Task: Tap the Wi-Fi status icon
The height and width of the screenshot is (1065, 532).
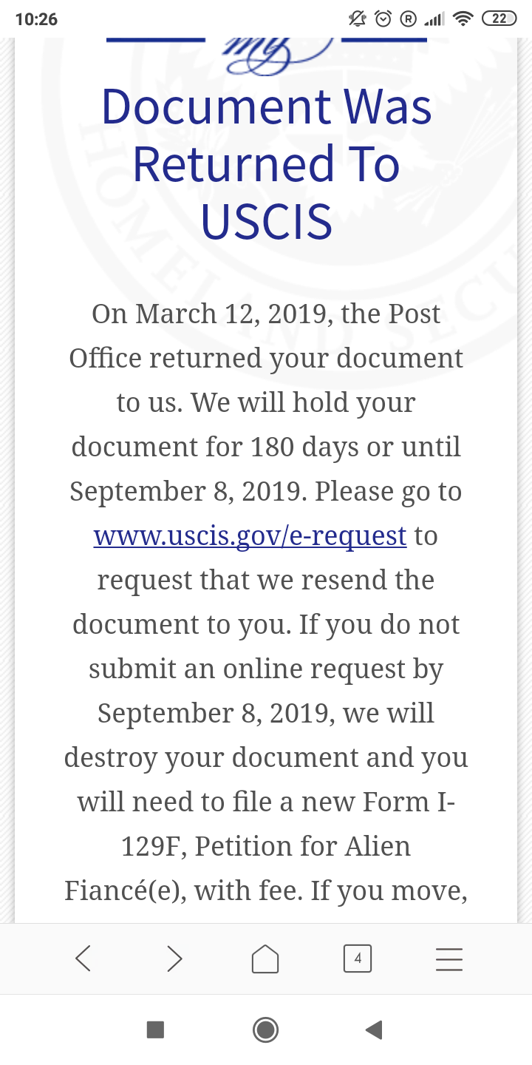Action: coord(463,19)
